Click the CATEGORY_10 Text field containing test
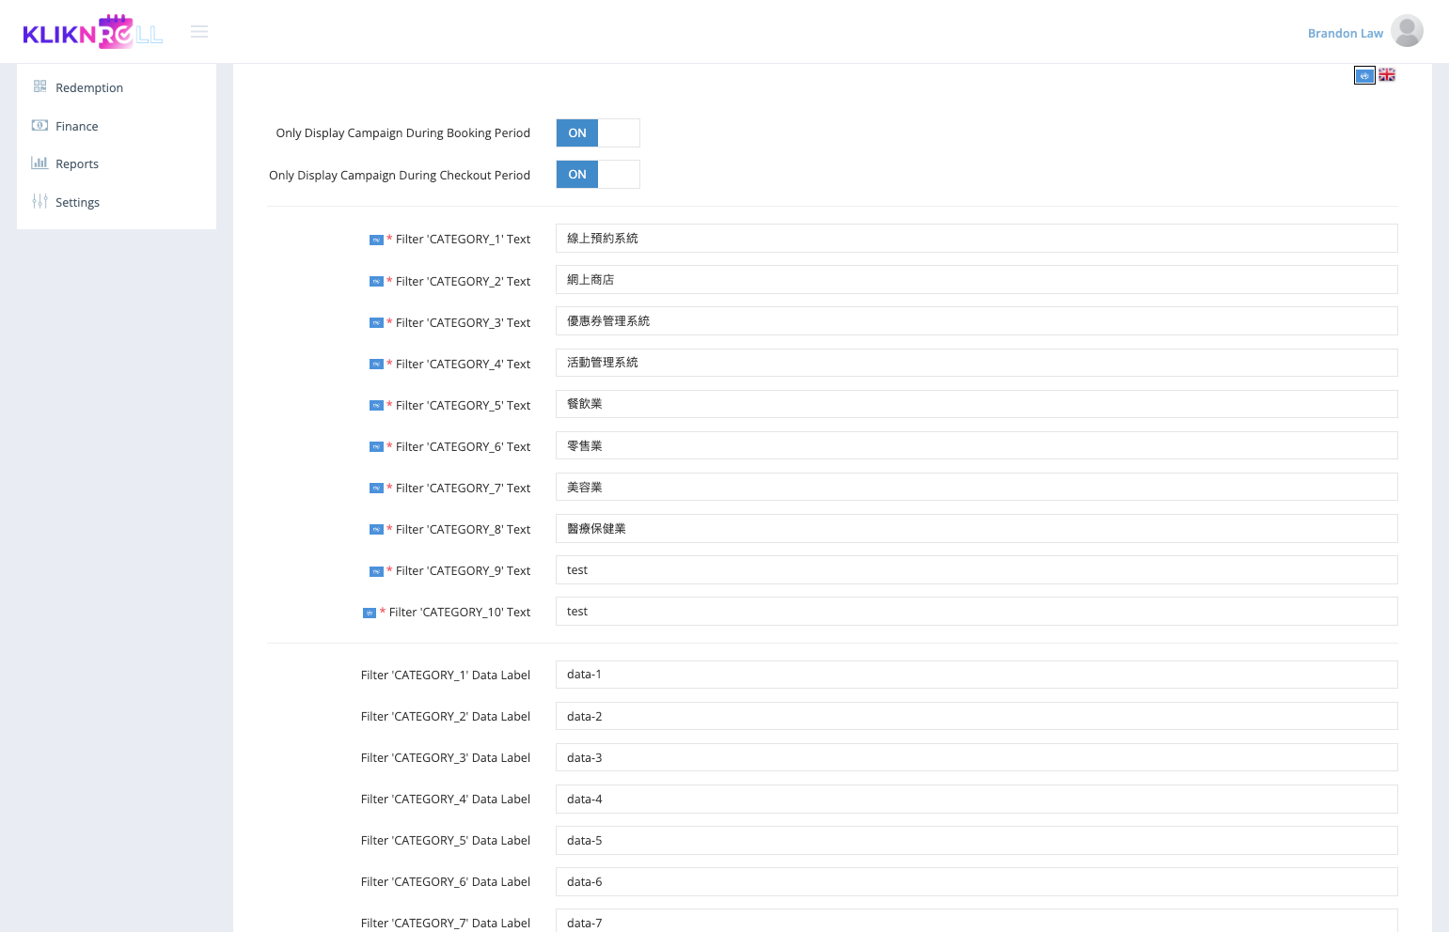Viewport: 1449px width, 932px height. click(976, 611)
